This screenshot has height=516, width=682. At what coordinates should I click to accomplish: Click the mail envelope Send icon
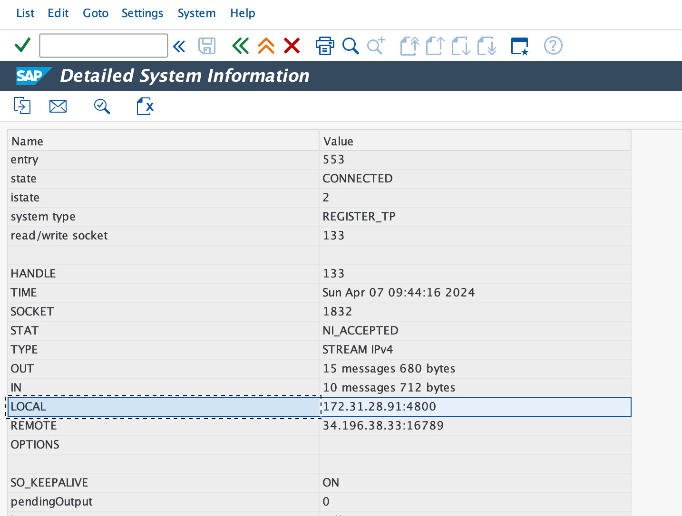[58, 106]
